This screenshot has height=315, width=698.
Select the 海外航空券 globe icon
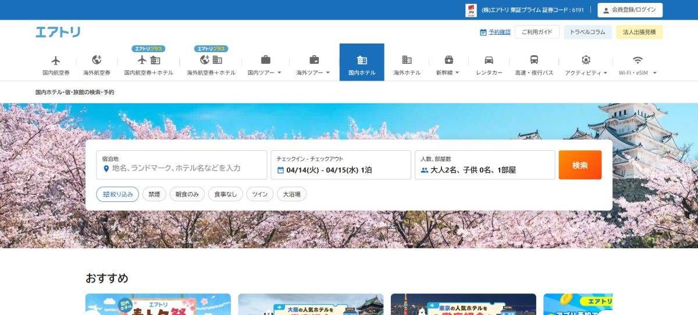coord(97,60)
